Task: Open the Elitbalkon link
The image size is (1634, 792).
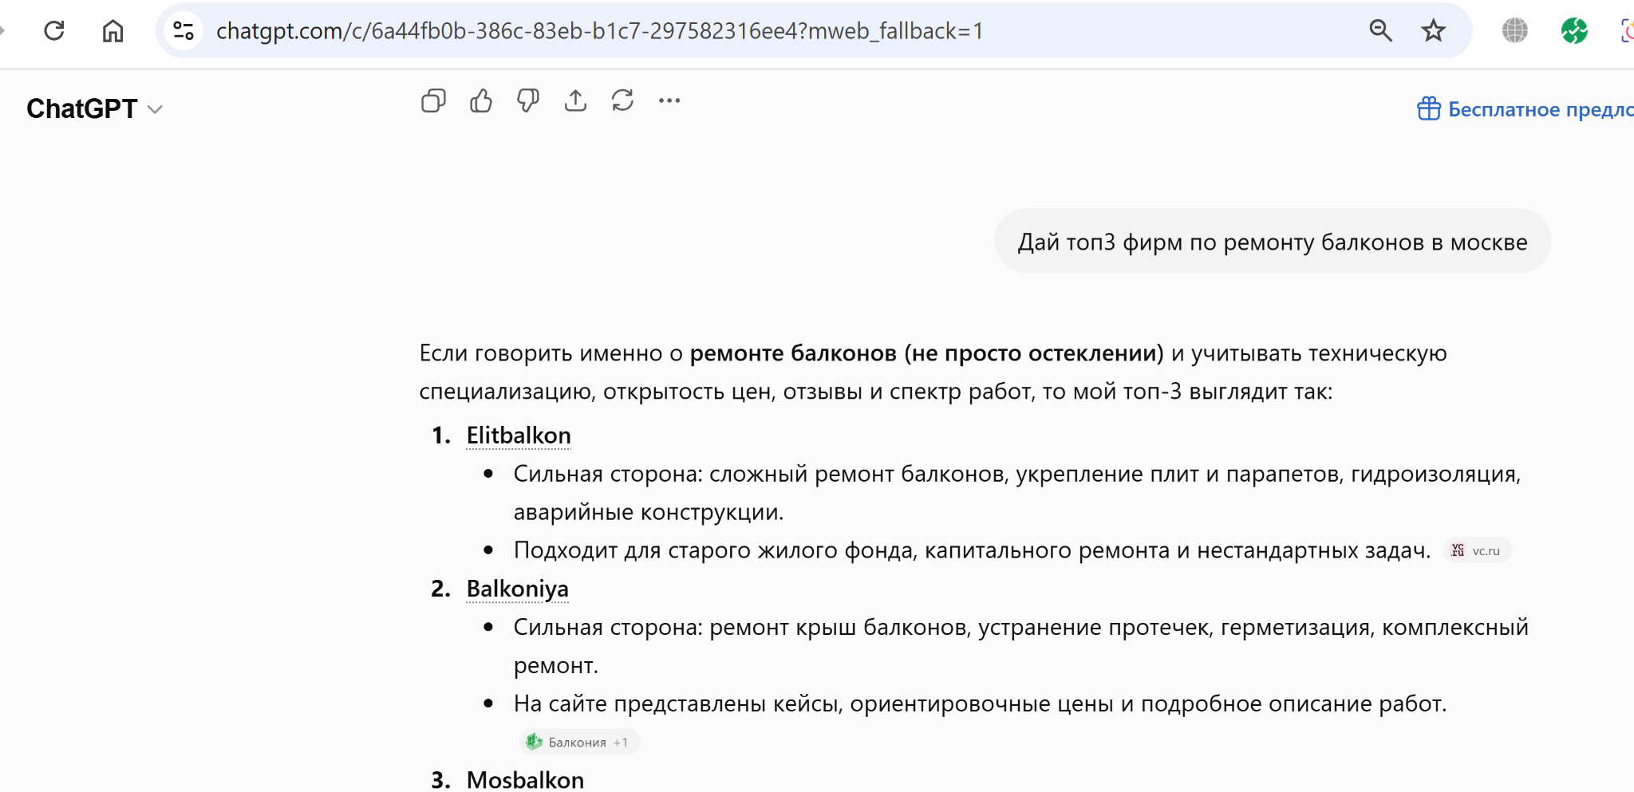Action: coord(519,435)
